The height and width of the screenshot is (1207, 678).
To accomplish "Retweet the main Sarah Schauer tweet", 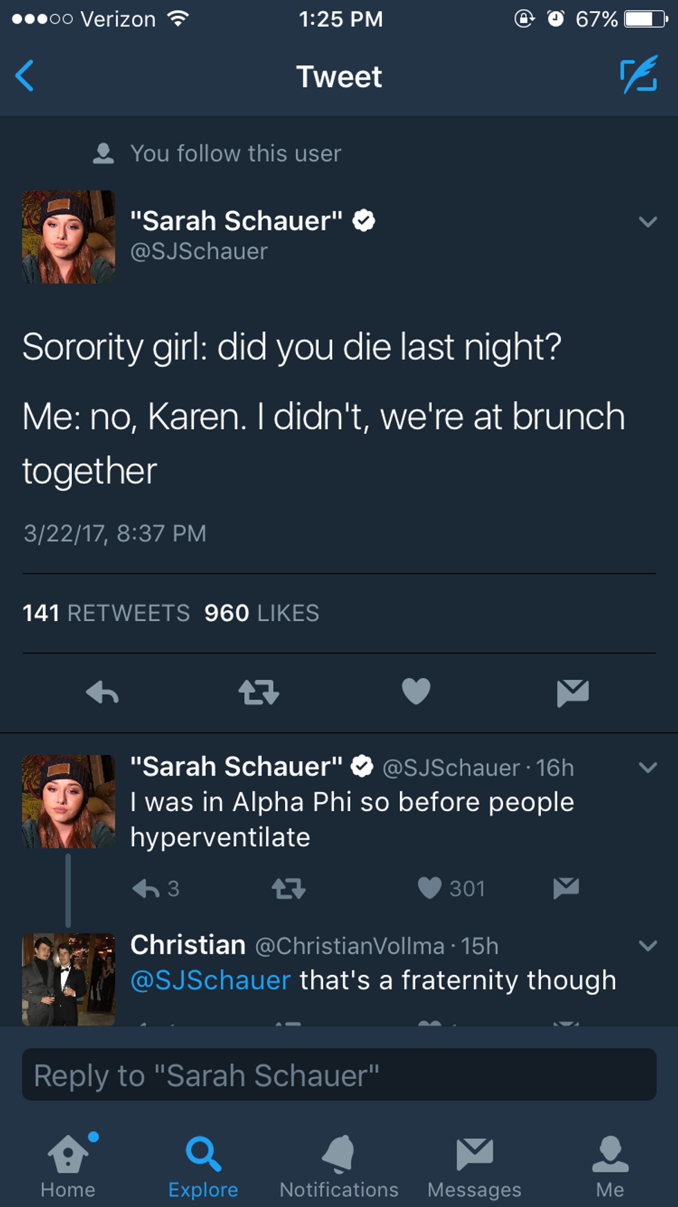I will tap(259, 692).
